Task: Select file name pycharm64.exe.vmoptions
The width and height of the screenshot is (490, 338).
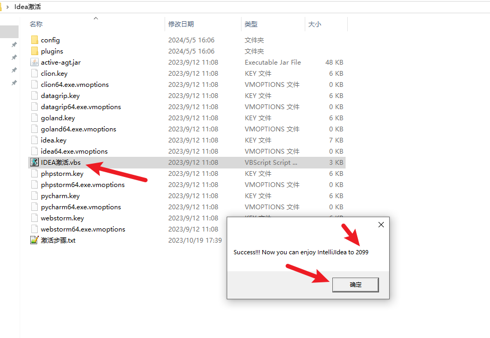Action: 81,207
